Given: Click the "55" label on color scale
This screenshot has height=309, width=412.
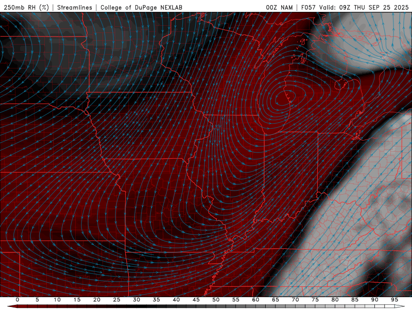Looking at the screenshot, I should tap(235, 300).
